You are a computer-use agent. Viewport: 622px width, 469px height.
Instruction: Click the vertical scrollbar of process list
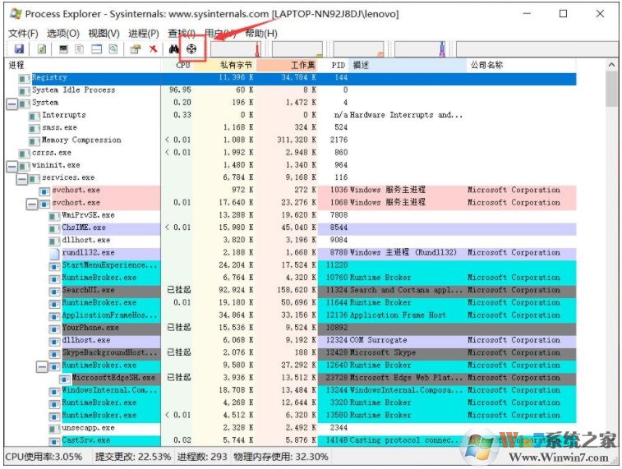pyautogui.click(x=611, y=246)
